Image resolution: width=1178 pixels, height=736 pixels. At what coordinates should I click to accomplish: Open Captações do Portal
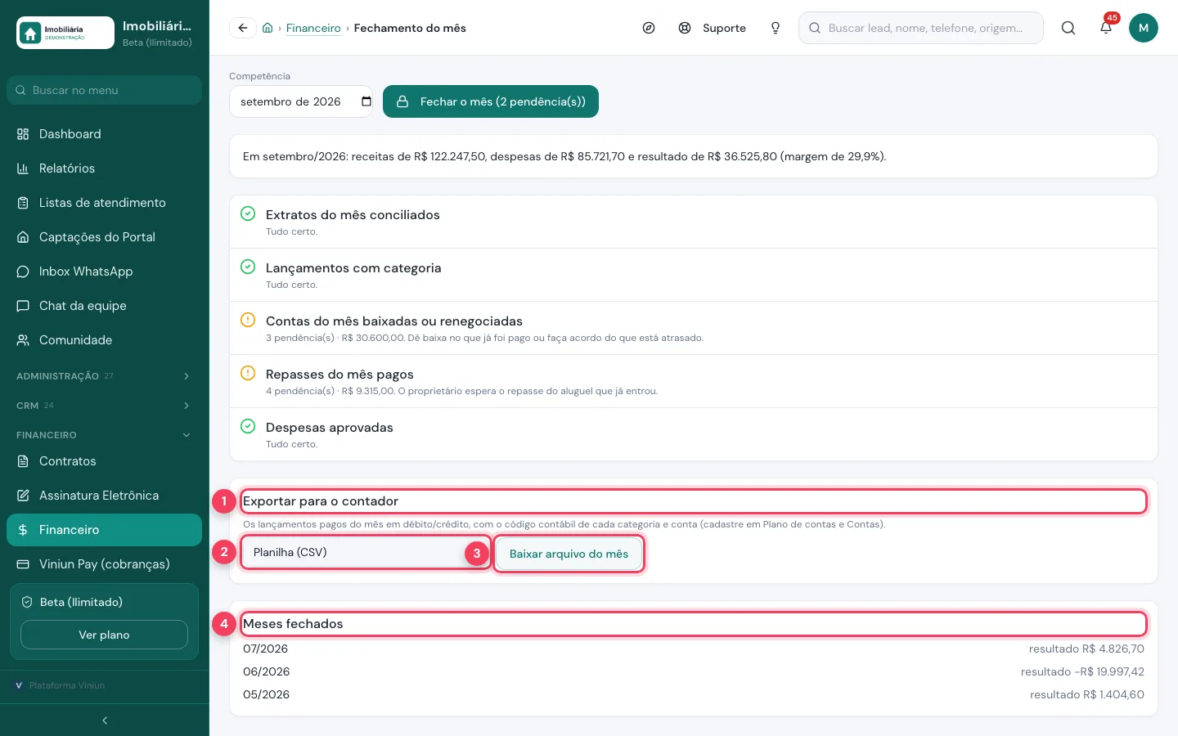[x=104, y=237]
